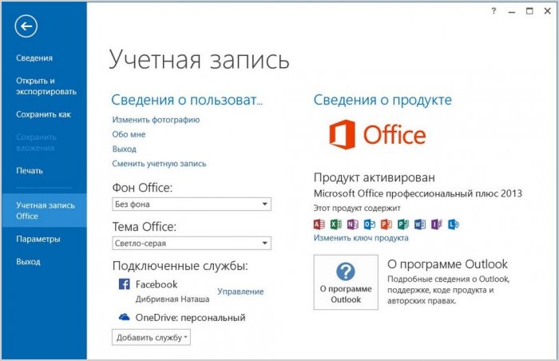Click the Facebook service name
Screen dimensions: 559x361
point(157,284)
